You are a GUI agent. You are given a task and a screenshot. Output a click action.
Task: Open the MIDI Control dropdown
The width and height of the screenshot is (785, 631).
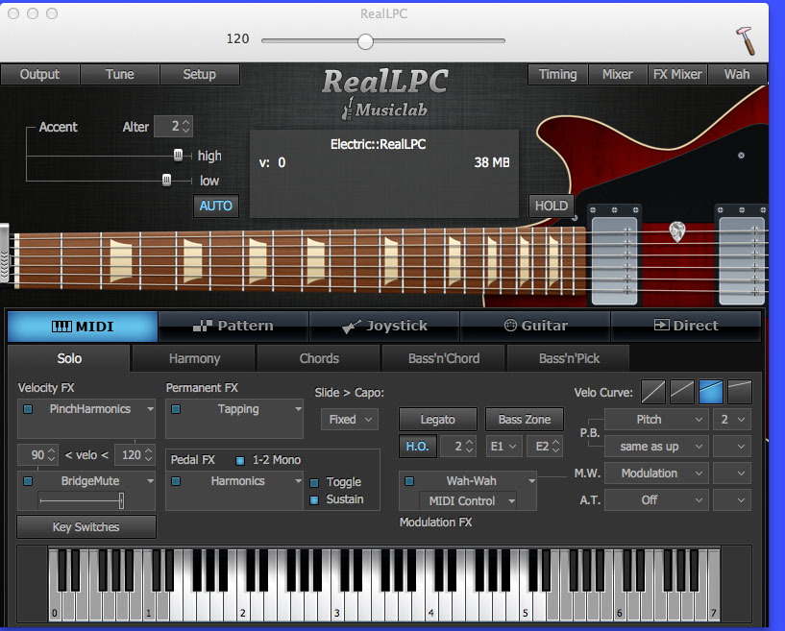(x=468, y=501)
